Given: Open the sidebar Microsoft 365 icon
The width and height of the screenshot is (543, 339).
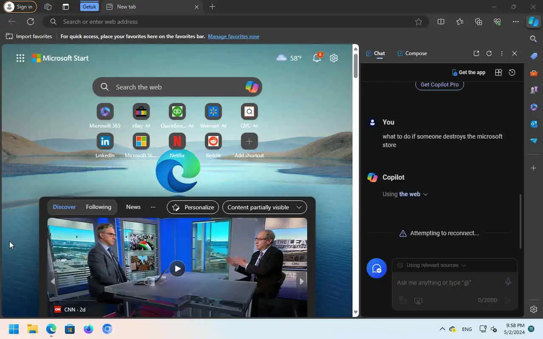Looking at the screenshot, I should (x=534, y=107).
